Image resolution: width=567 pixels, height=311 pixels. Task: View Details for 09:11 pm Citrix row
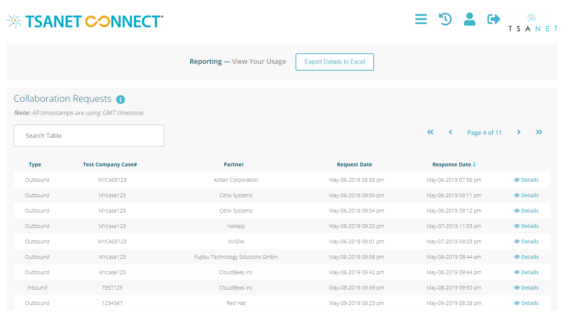[x=526, y=195]
